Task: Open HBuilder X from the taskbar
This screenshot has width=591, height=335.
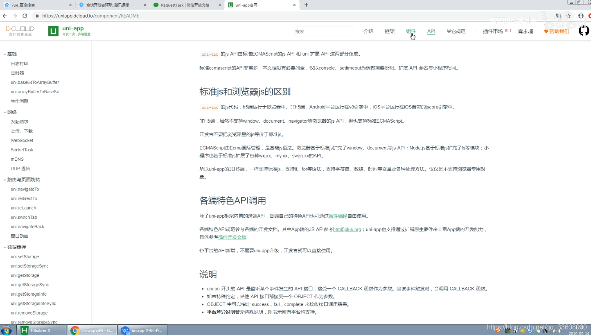Action: [40, 330]
